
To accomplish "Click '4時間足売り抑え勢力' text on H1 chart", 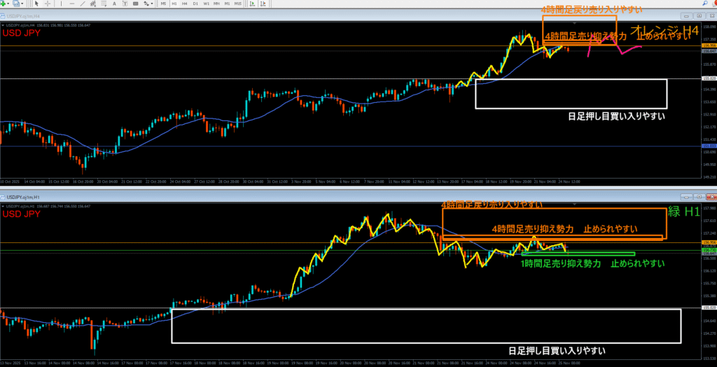I will (531, 228).
